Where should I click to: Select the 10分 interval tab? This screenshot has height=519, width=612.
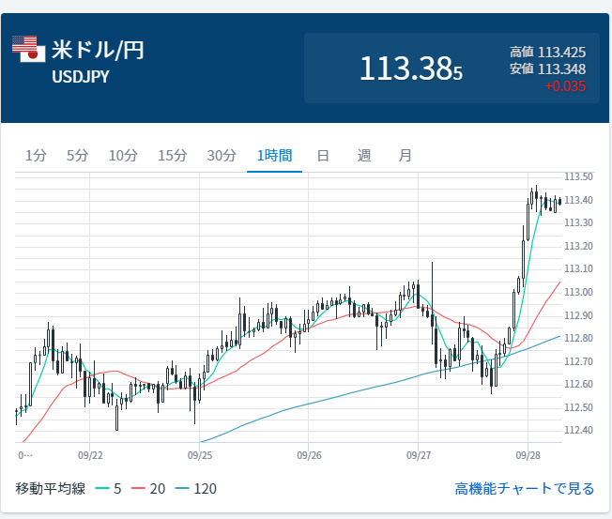point(123,156)
